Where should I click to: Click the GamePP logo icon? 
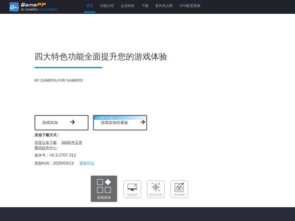coord(14,6)
